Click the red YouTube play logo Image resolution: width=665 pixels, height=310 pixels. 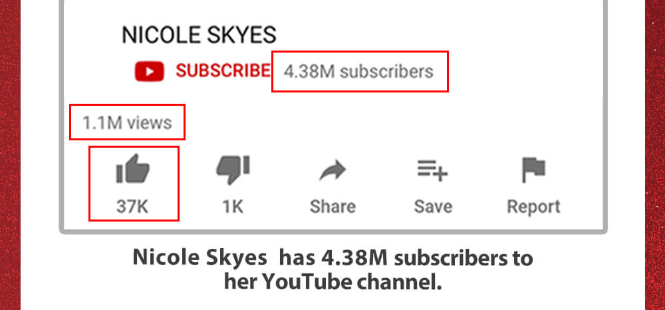click(149, 71)
